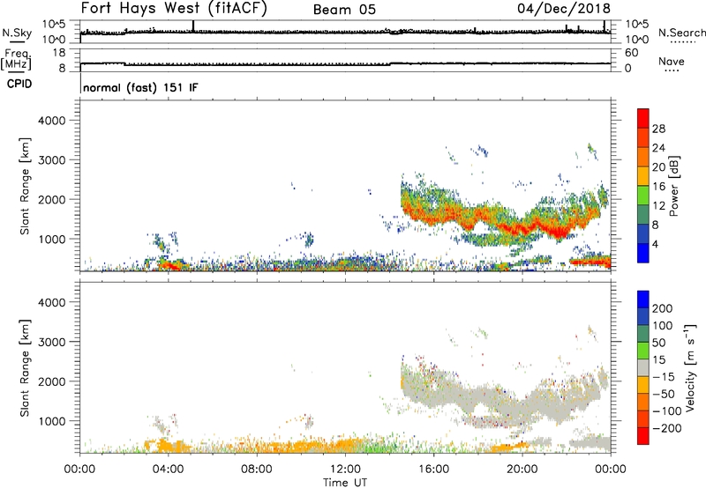Image resolution: width=706 pixels, height=488 pixels.
Task: Click the 'Beam 05' label
Action: pyautogui.click(x=344, y=10)
